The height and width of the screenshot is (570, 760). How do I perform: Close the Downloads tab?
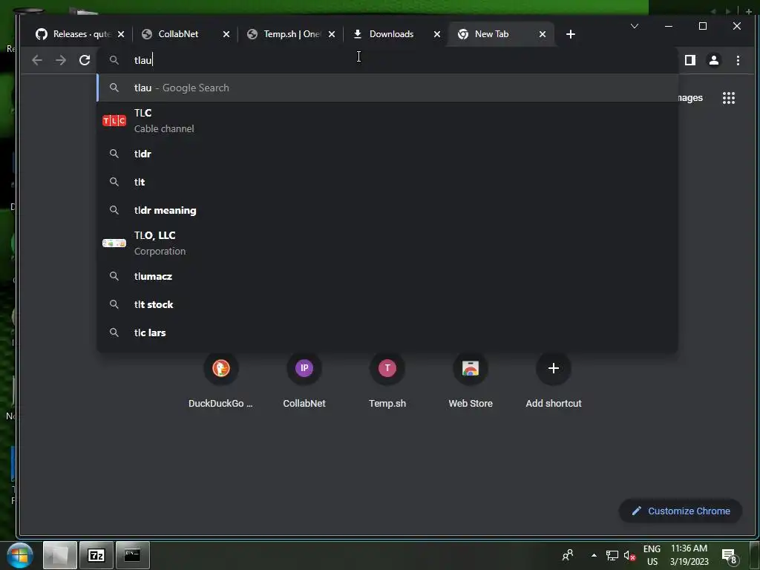pyautogui.click(x=437, y=34)
